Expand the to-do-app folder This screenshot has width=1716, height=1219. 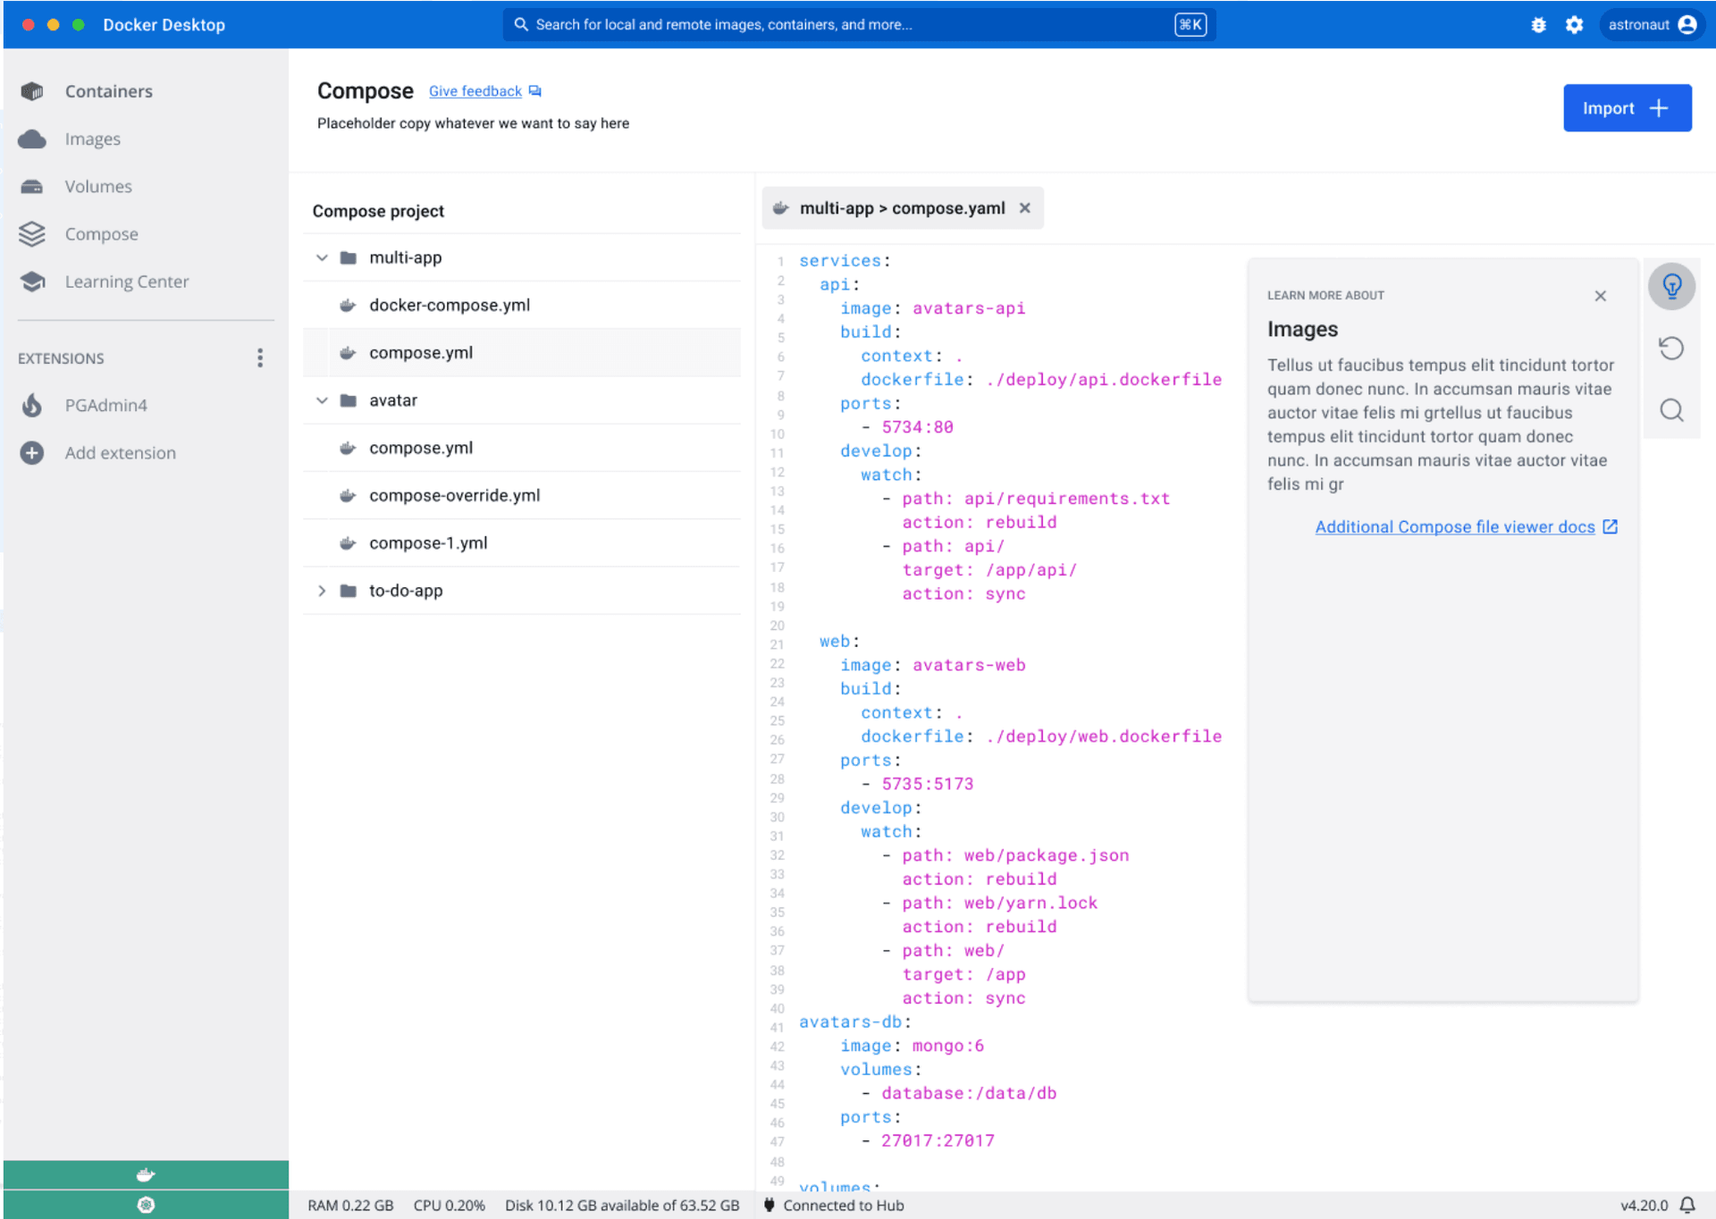click(322, 591)
